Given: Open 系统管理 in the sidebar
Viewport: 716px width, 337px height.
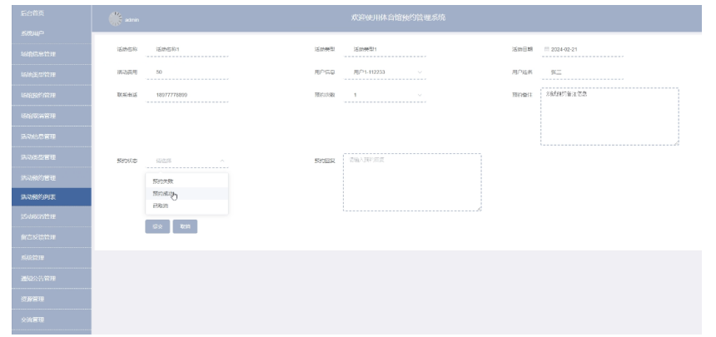Looking at the screenshot, I should [52, 258].
